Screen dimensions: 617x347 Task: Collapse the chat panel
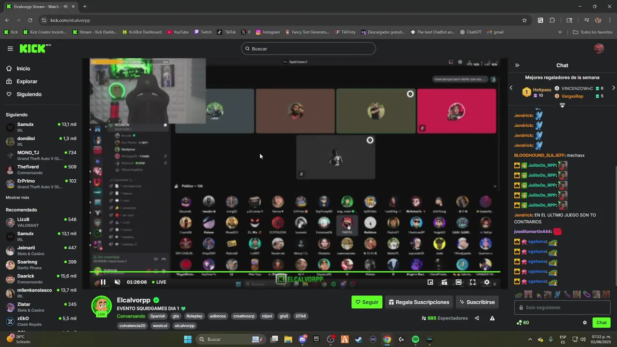(517, 66)
